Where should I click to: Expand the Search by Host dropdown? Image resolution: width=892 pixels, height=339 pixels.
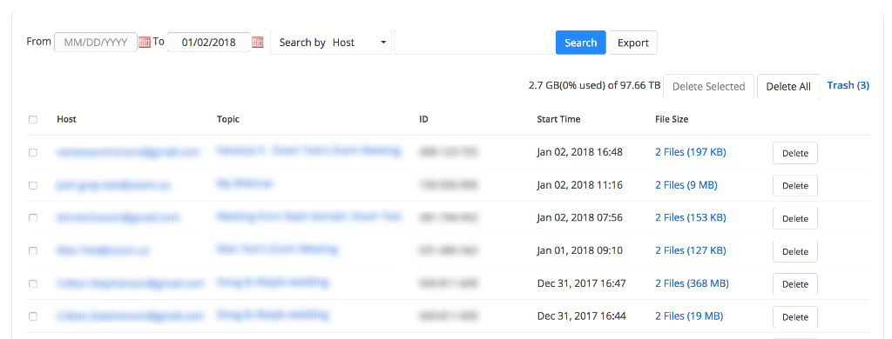tap(331, 43)
